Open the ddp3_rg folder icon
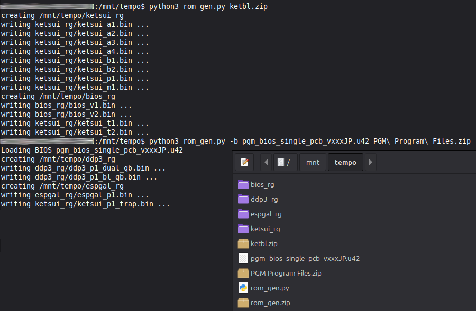476x311 pixels. 243,199
